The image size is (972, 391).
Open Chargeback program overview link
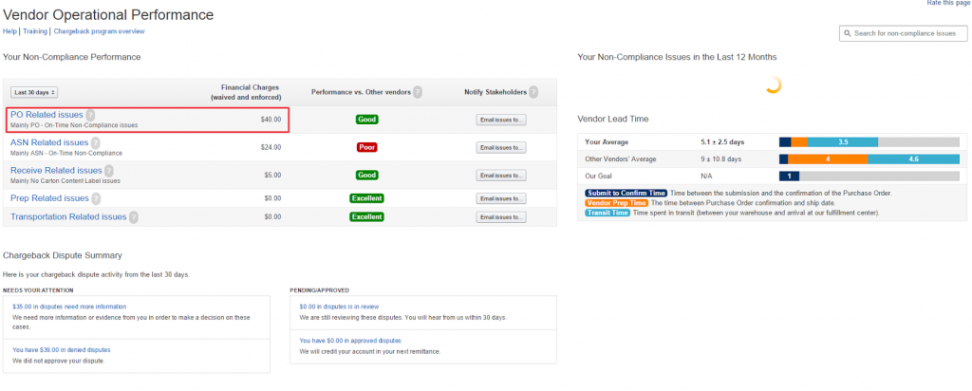(x=99, y=31)
